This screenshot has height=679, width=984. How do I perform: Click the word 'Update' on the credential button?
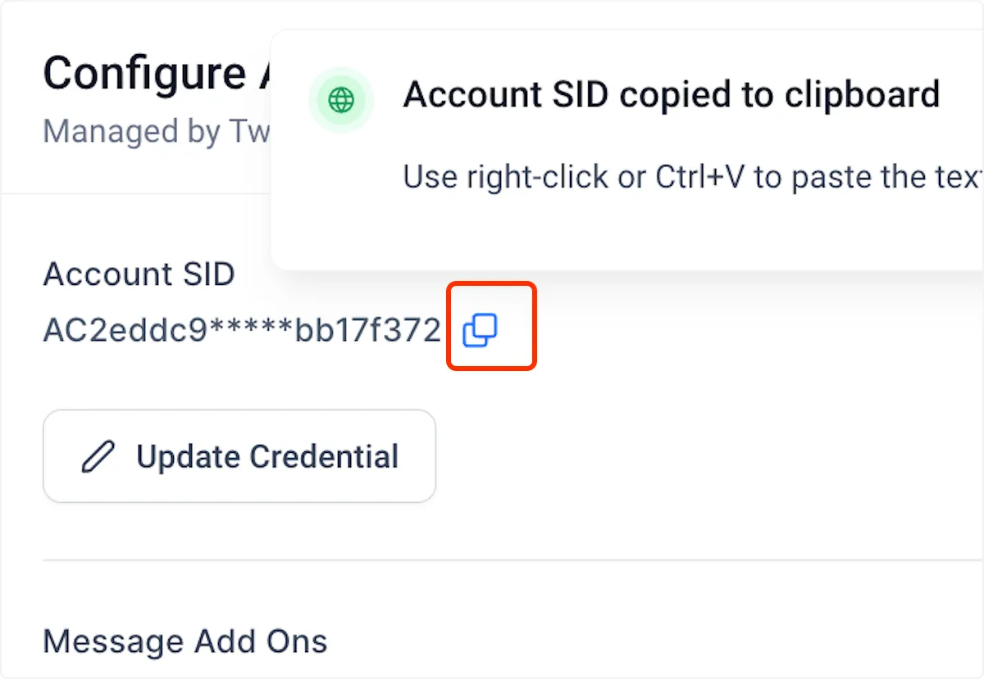(x=188, y=456)
